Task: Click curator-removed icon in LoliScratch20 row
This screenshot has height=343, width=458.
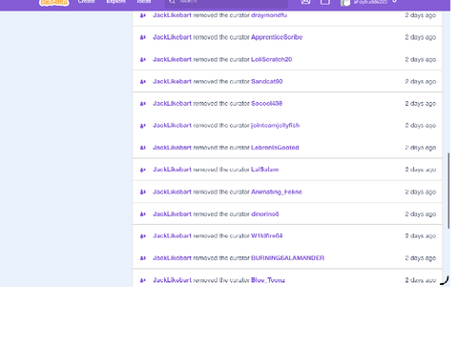Action: 143,59
